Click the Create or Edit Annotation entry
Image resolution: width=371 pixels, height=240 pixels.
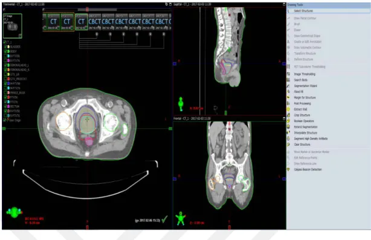pos(308,42)
